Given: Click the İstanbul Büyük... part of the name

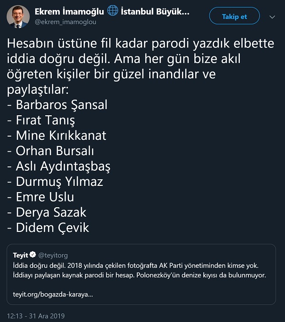Looking at the screenshot, I should [x=153, y=12].
